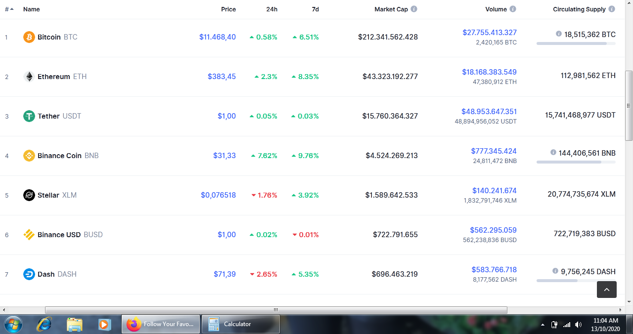Screen dimensions: 633x334
Task: Click the horizontal scrollbar thumb
Action: [x=276, y=310]
